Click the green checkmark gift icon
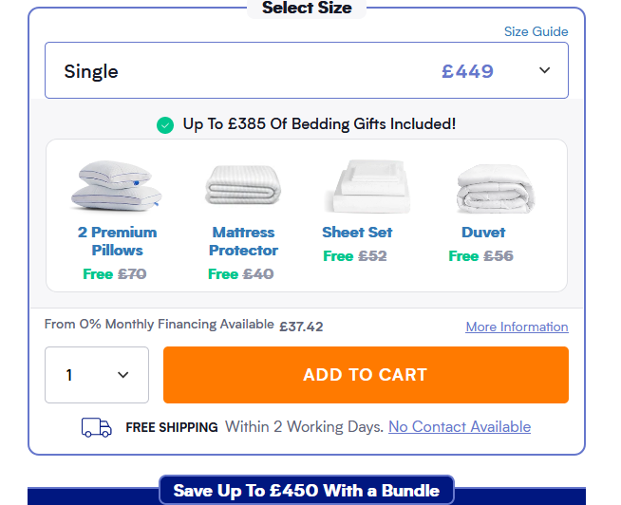 [x=165, y=124]
